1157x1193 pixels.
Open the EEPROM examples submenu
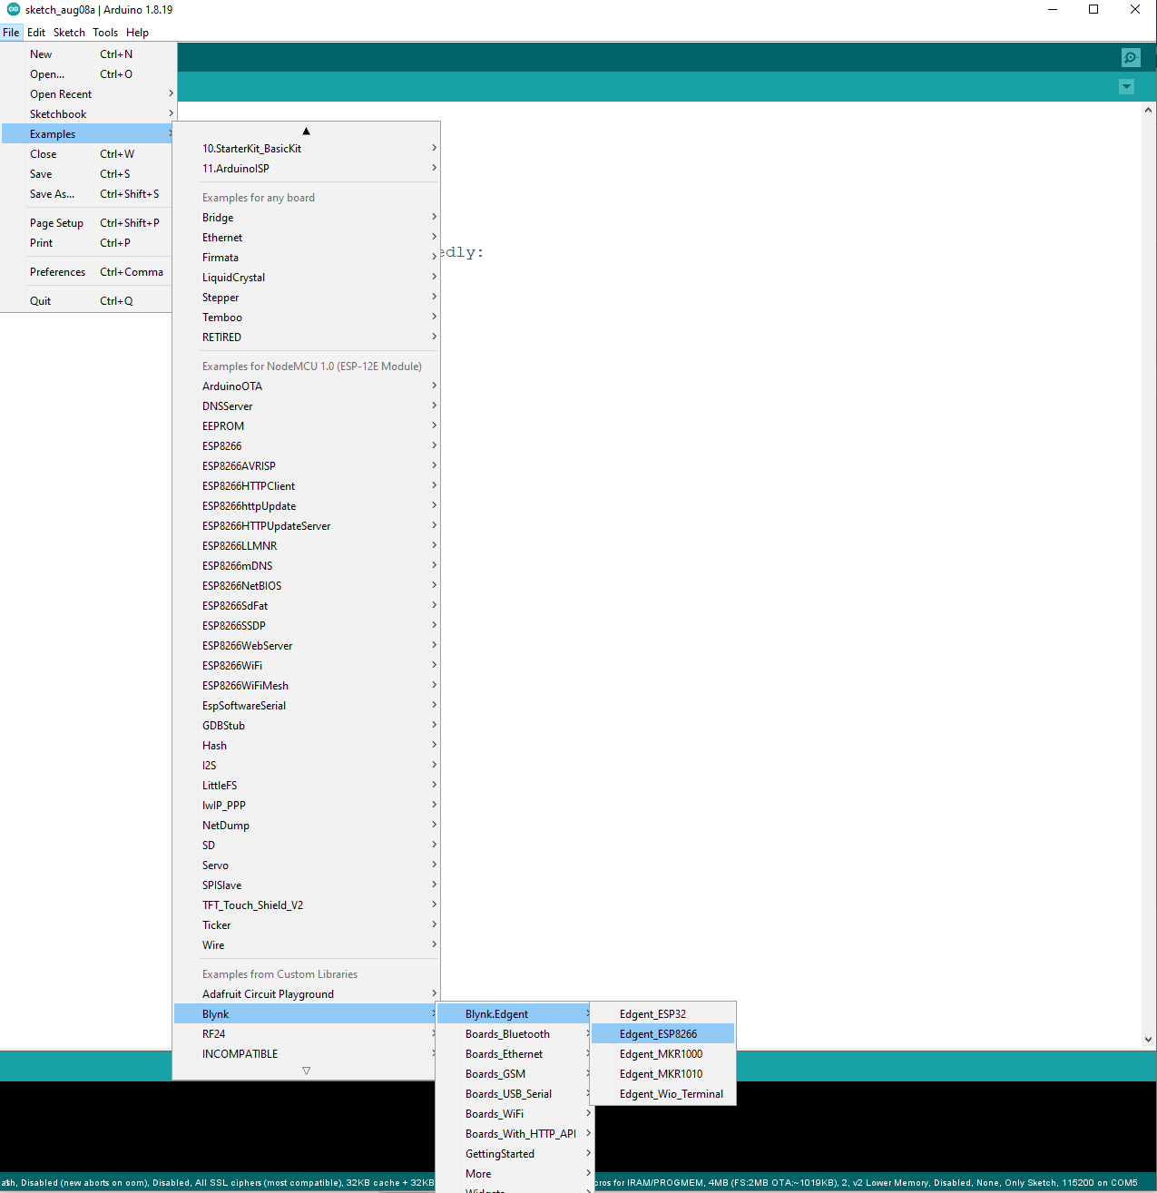point(306,426)
